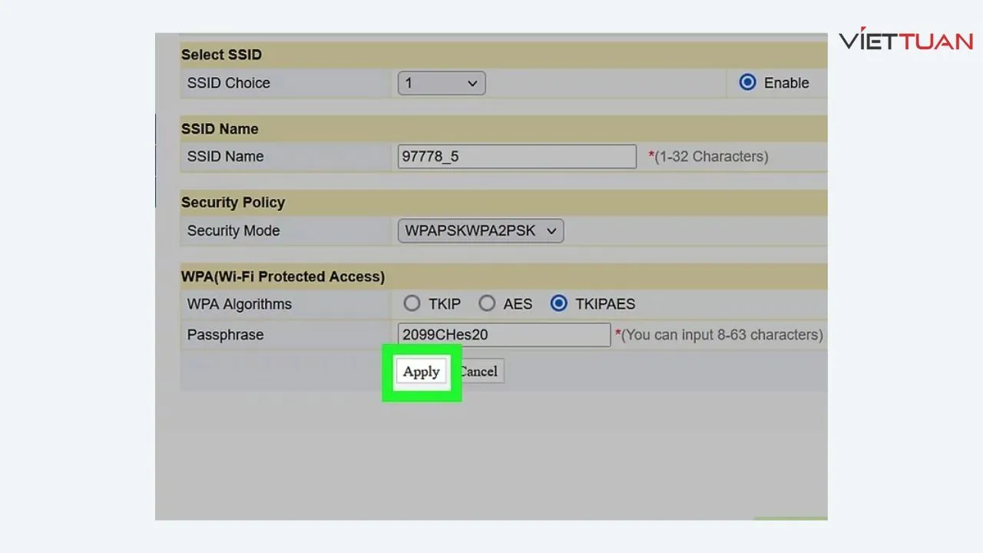Click the 1-32 Characters hint text
This screenshot has height=553, width=983.
710,157
